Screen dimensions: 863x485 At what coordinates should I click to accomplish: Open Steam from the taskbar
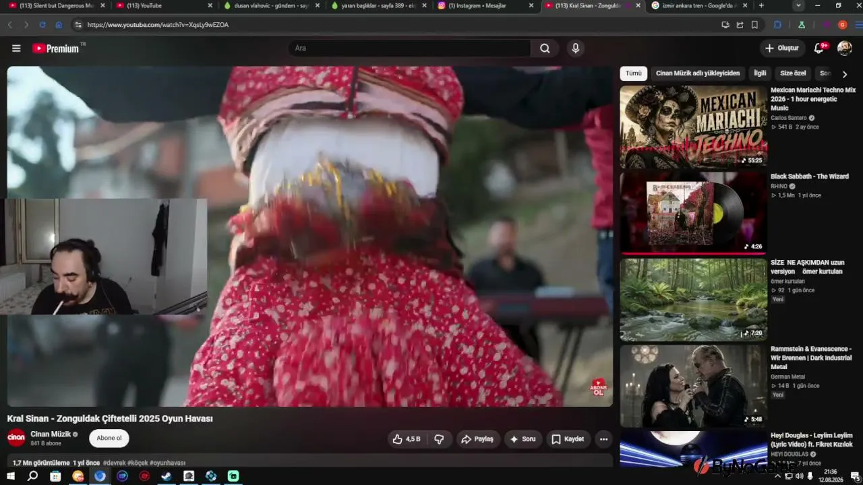point(167,476)
